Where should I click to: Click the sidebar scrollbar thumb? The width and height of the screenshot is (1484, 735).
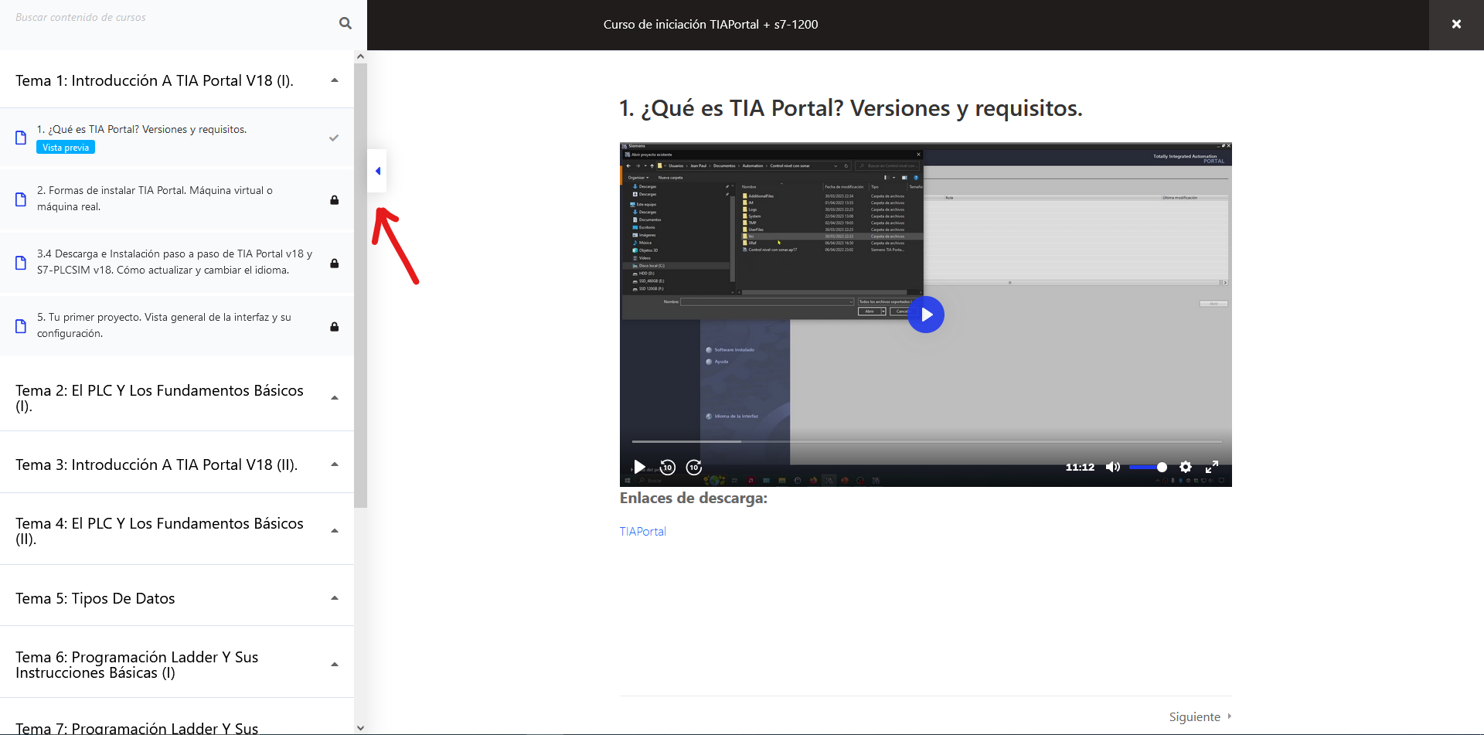tap(360, 285)
